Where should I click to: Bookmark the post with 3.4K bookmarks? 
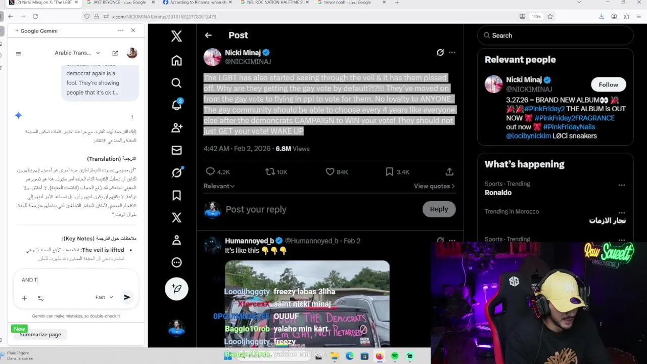[x=390, y=172]
